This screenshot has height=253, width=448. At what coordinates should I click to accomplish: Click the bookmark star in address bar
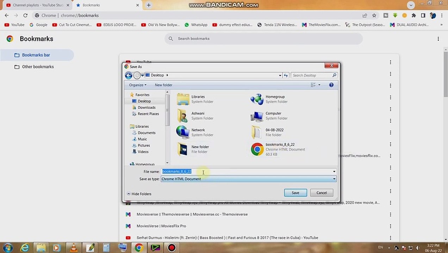tap(374, 15)
